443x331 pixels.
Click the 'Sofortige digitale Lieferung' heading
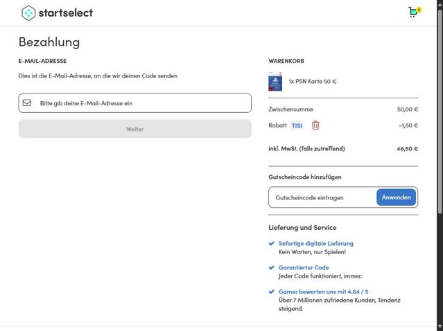pyautogui.click(x=316, y=243)
